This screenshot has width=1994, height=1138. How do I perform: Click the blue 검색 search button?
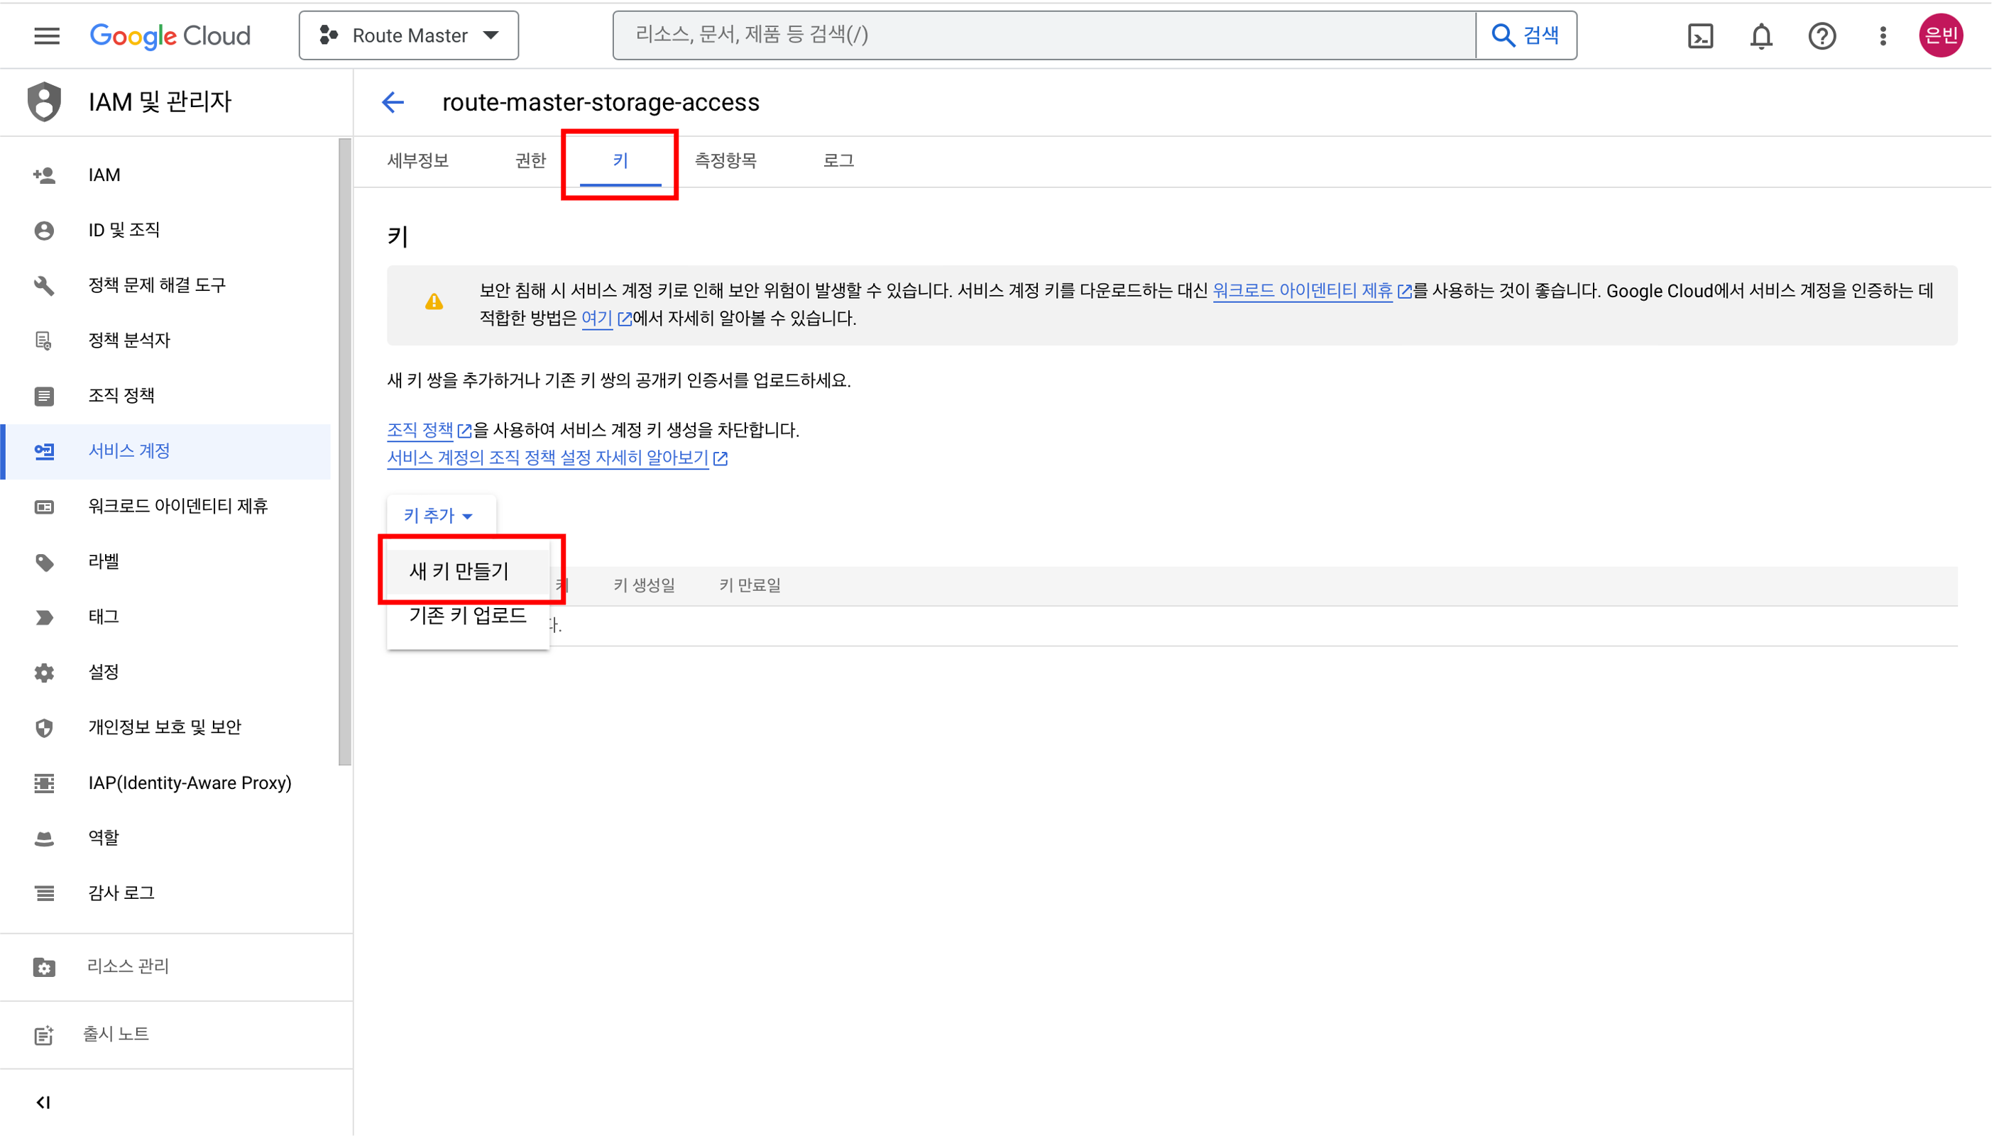point(1525,36)
